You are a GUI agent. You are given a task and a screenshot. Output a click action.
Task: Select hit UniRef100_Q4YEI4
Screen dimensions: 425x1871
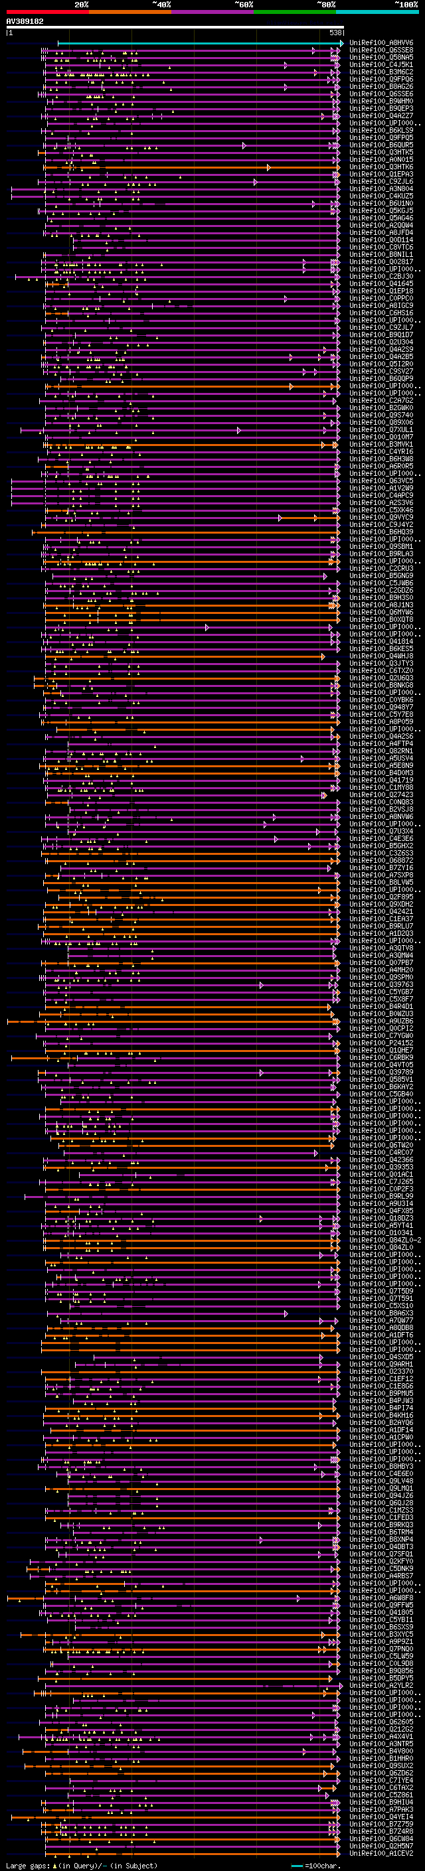[381, 1817]
